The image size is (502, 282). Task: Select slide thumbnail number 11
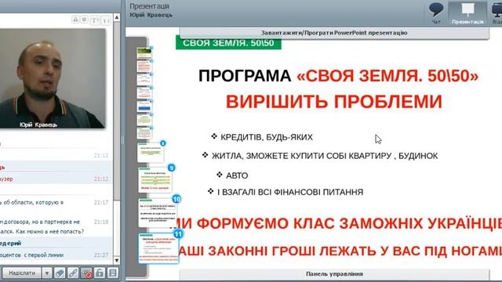[159, 248]
